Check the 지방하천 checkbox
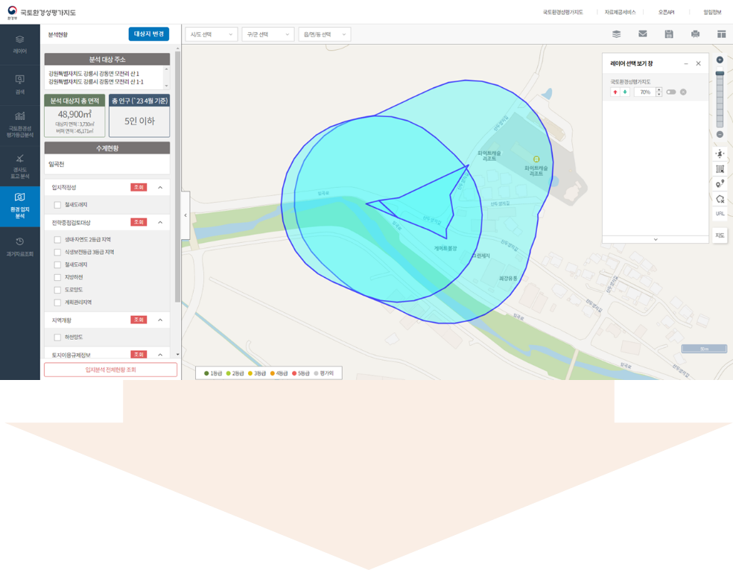733x570 pixels. [x=57, y=277]
